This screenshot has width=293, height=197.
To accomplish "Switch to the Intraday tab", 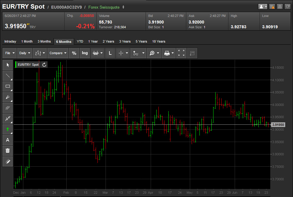I will pyautogui.click(x=10, y=41).
